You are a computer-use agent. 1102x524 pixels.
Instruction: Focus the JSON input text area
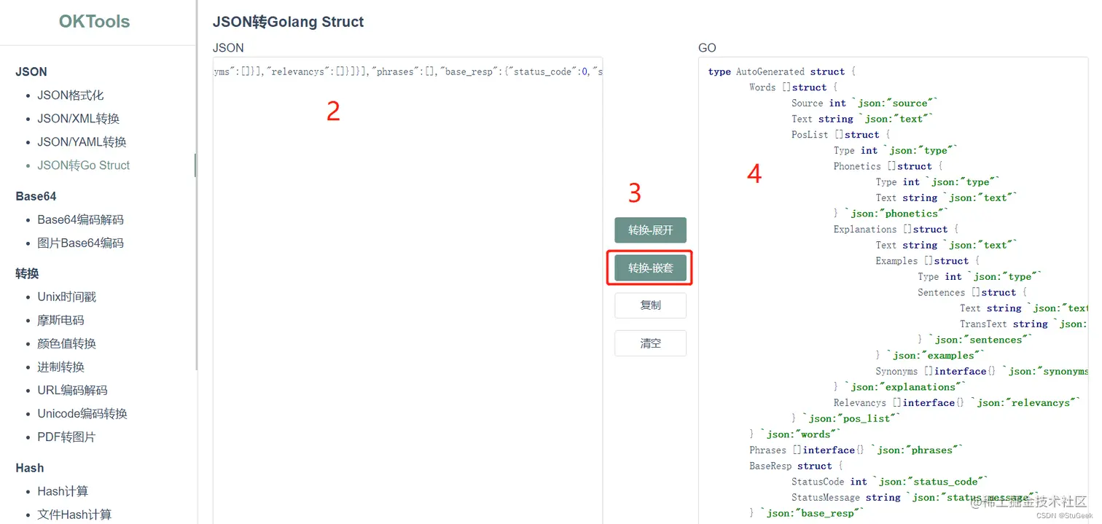[x=407, y=290]
